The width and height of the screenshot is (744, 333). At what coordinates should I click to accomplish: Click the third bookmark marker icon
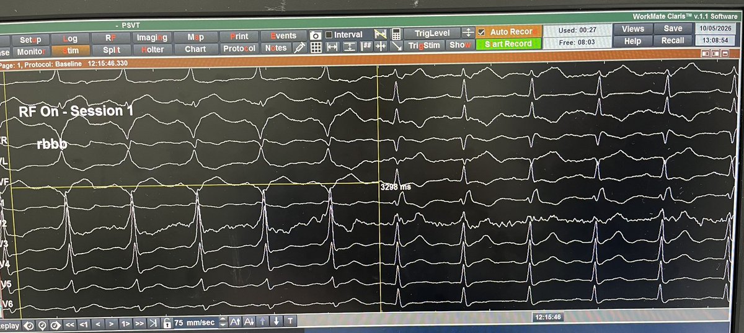pyautogui.click(x=55, y=326)
